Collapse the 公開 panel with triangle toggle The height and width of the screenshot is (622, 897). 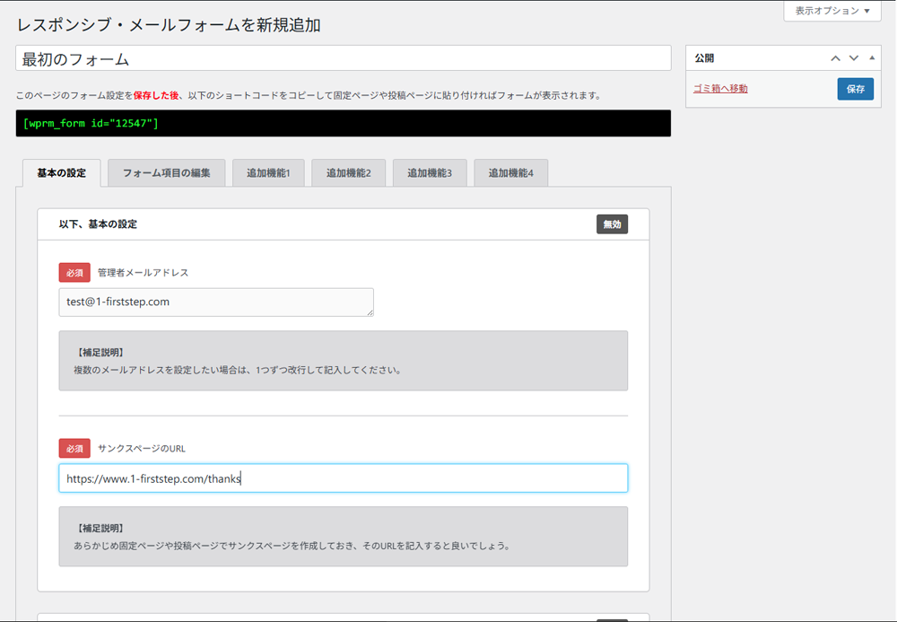(872, 58)
